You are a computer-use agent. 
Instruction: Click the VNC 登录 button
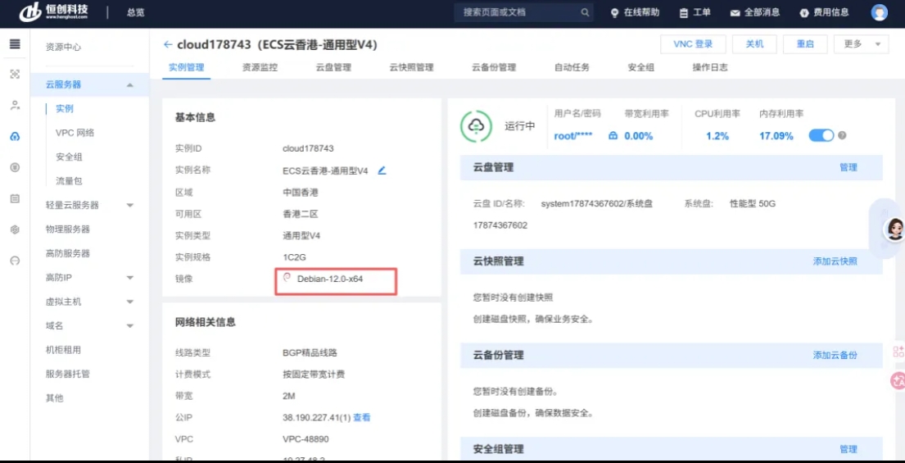pyautogui.click(x=693, y=44)
